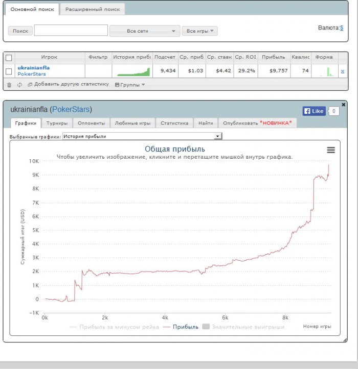Open the ukrainianfla player link in table
Screen dimensions: 358x369
pos(33,68)
